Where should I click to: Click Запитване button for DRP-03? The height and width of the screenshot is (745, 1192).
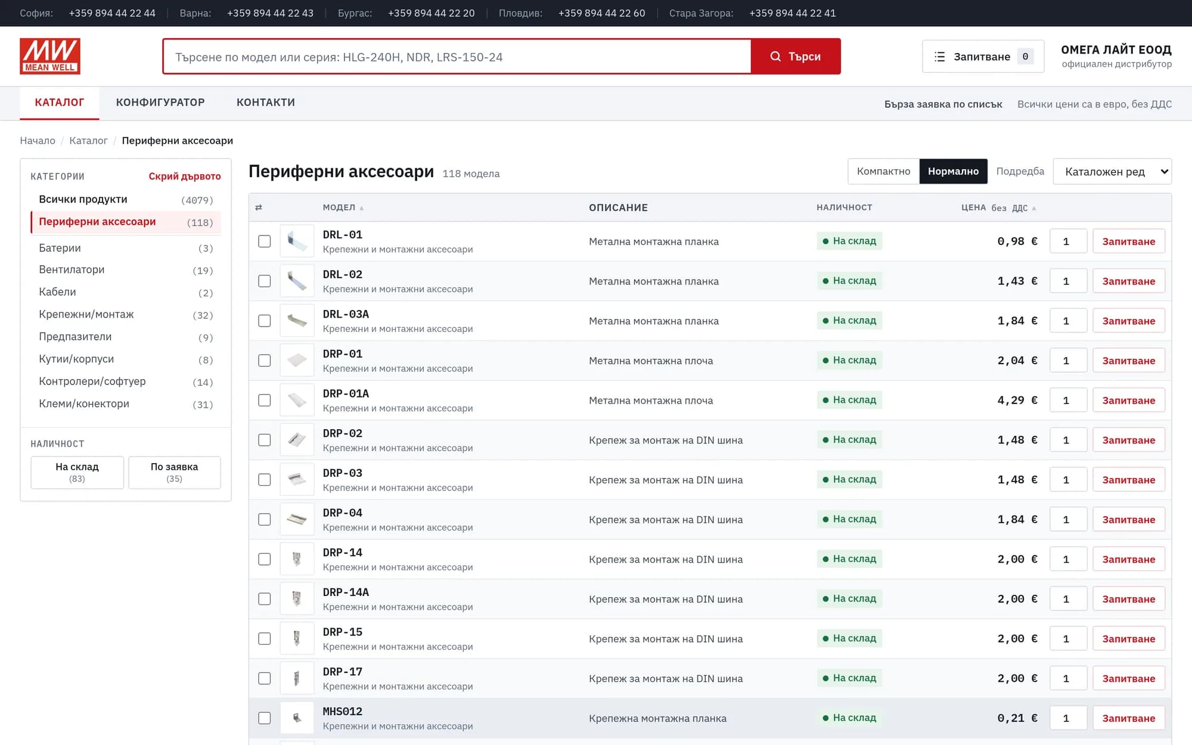pos(1129,480)
